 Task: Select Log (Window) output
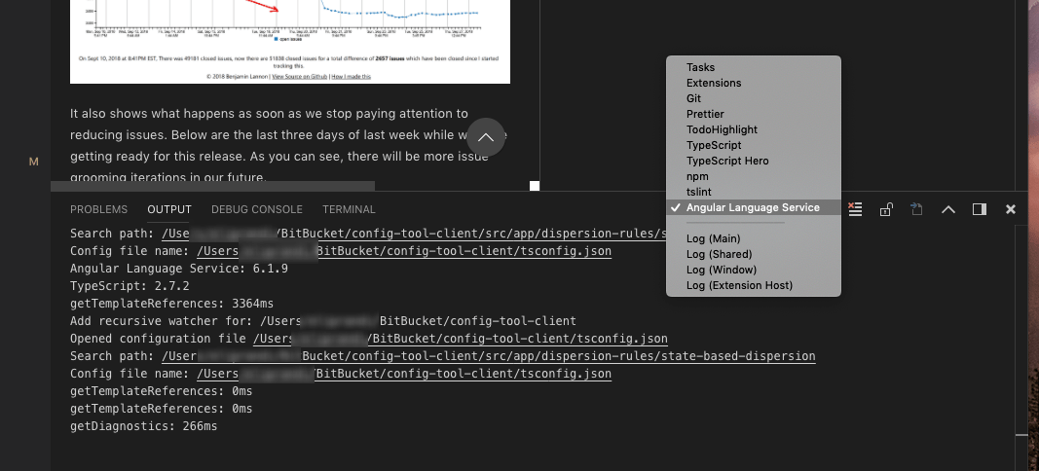tap(754, 270)
